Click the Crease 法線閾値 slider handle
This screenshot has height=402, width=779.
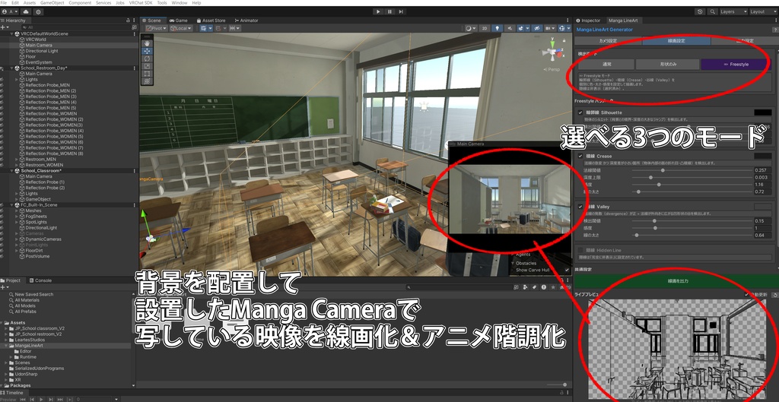(663, 170)
